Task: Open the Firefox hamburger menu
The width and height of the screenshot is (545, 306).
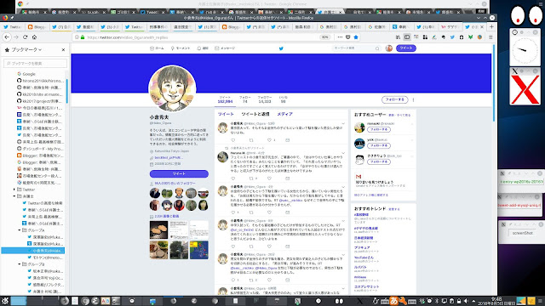Action: (x=490, y=37)
